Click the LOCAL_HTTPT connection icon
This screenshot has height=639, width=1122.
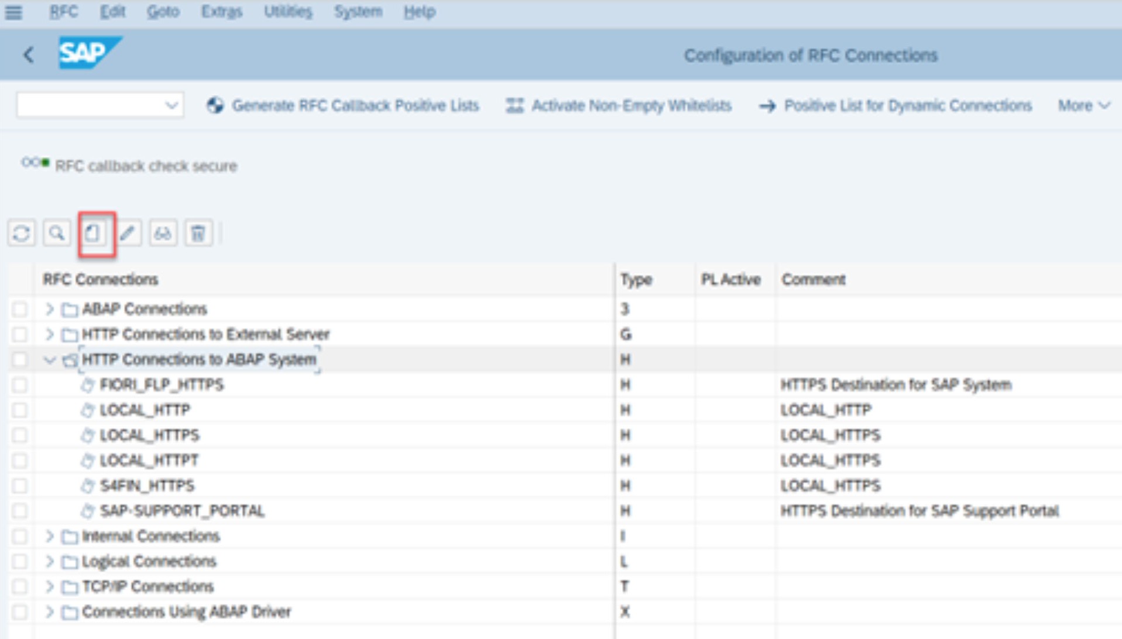click(x=88, y=461)
